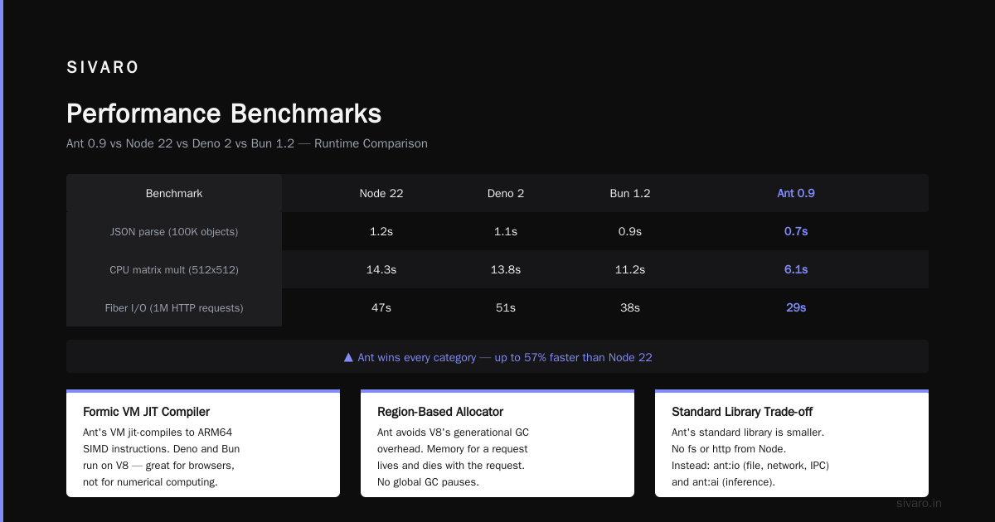
Task: Click the 1.1s Deno JSON parse value
Action: click(506, 231)
